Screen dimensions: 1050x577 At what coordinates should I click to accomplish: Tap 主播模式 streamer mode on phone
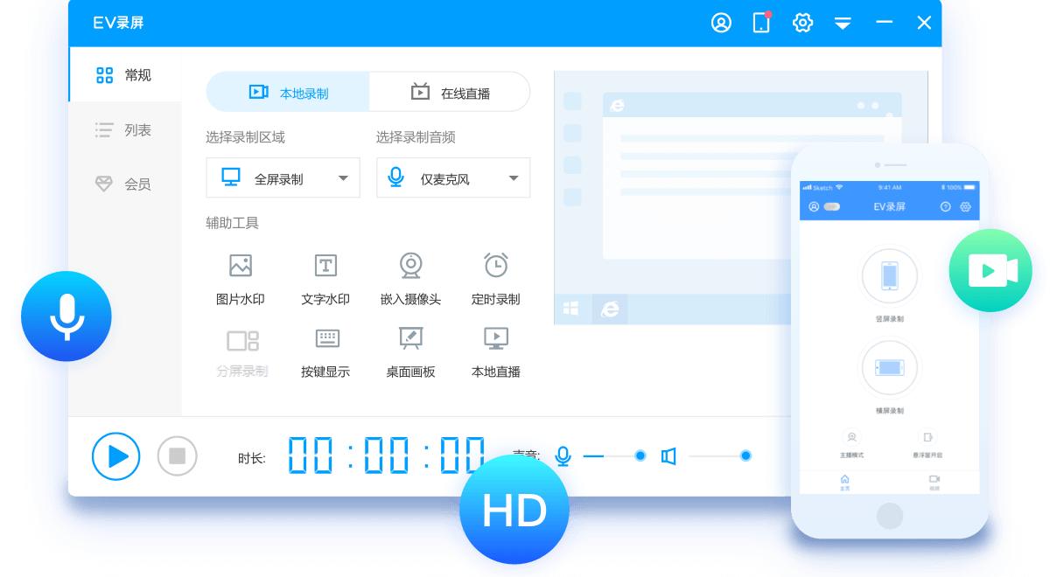click(851, 442)
